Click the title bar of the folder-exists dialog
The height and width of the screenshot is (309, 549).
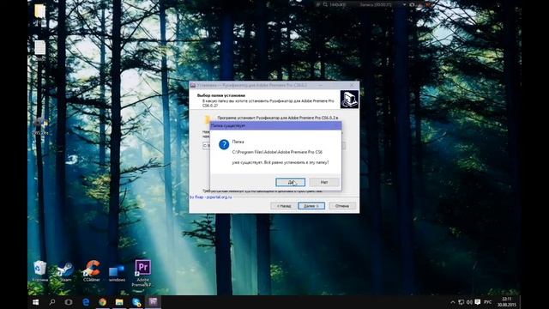[x=275, y=125]
